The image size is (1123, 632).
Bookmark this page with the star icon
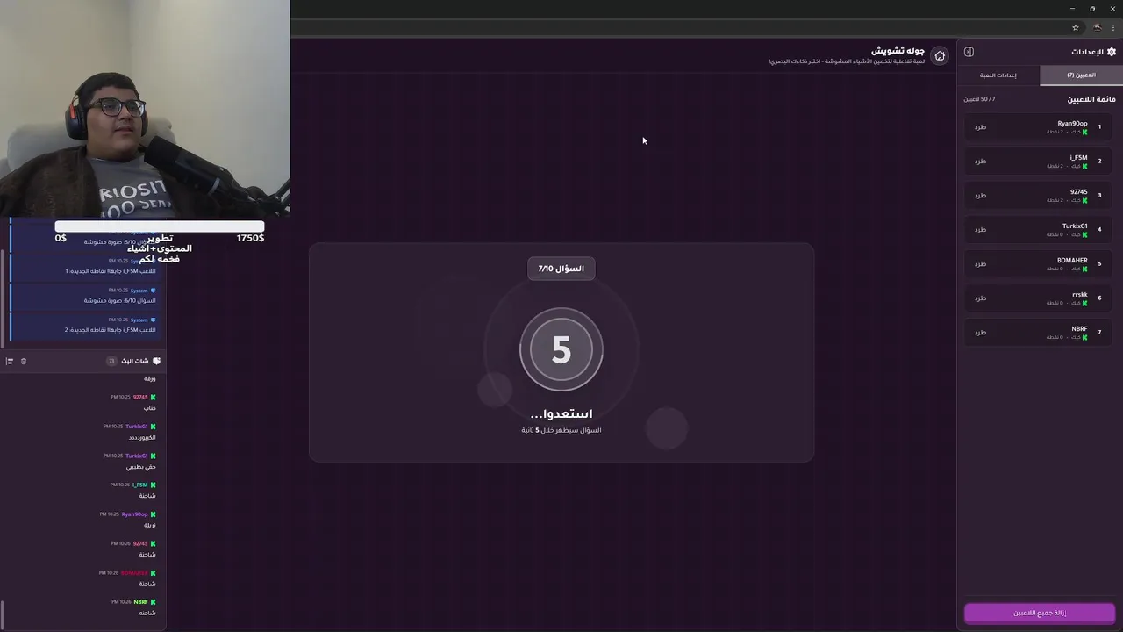tap(1076, 27)
